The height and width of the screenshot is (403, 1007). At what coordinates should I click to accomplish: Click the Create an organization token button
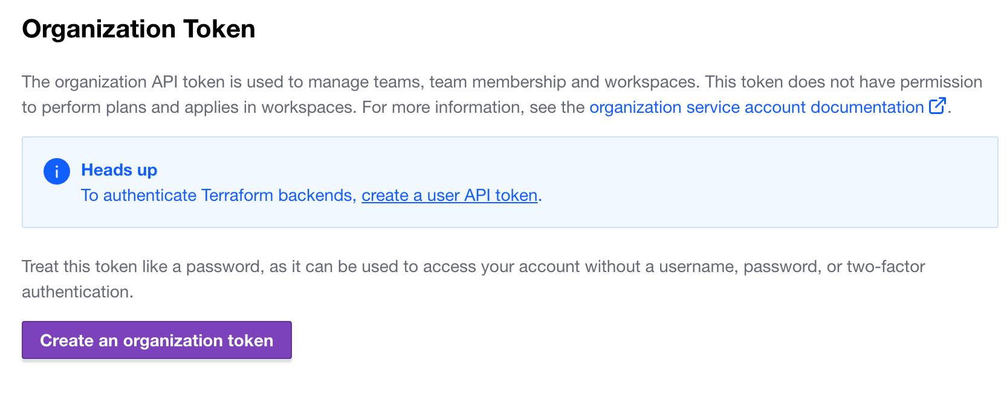[157, 340]
